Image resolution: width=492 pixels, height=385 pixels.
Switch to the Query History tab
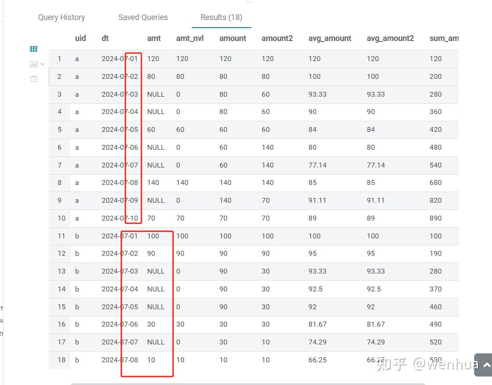point(62,17)
